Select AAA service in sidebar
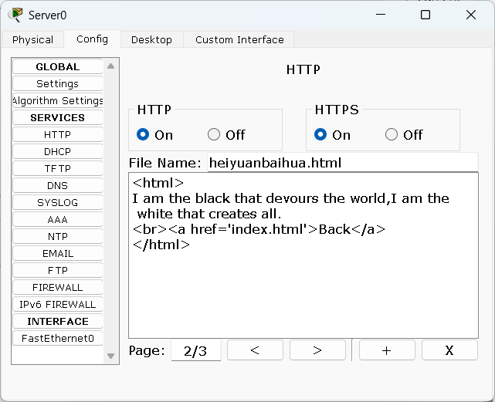Screen dimensions: 495x402 tap(57, 220)
